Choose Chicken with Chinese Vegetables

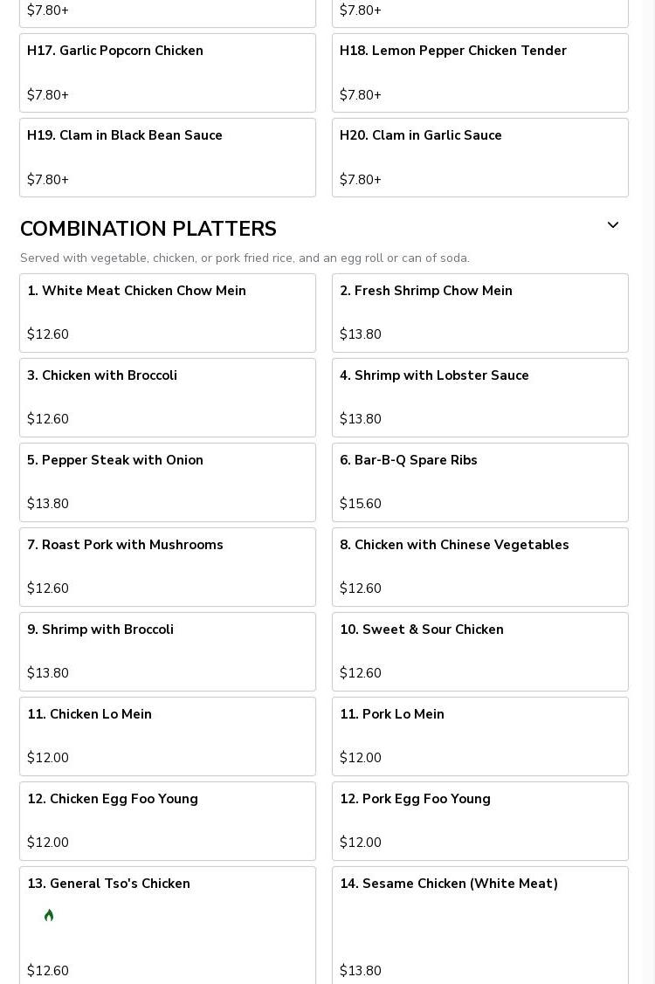tap(480, 567)
